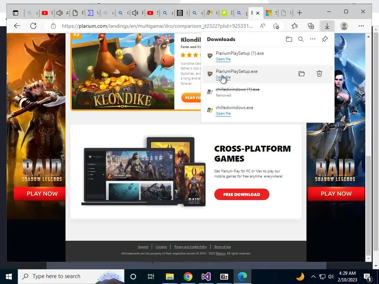Screen dimensions: 379x284
Task: Click PLAY NOW on right Raid banner
Action: [x=336, y=194]
